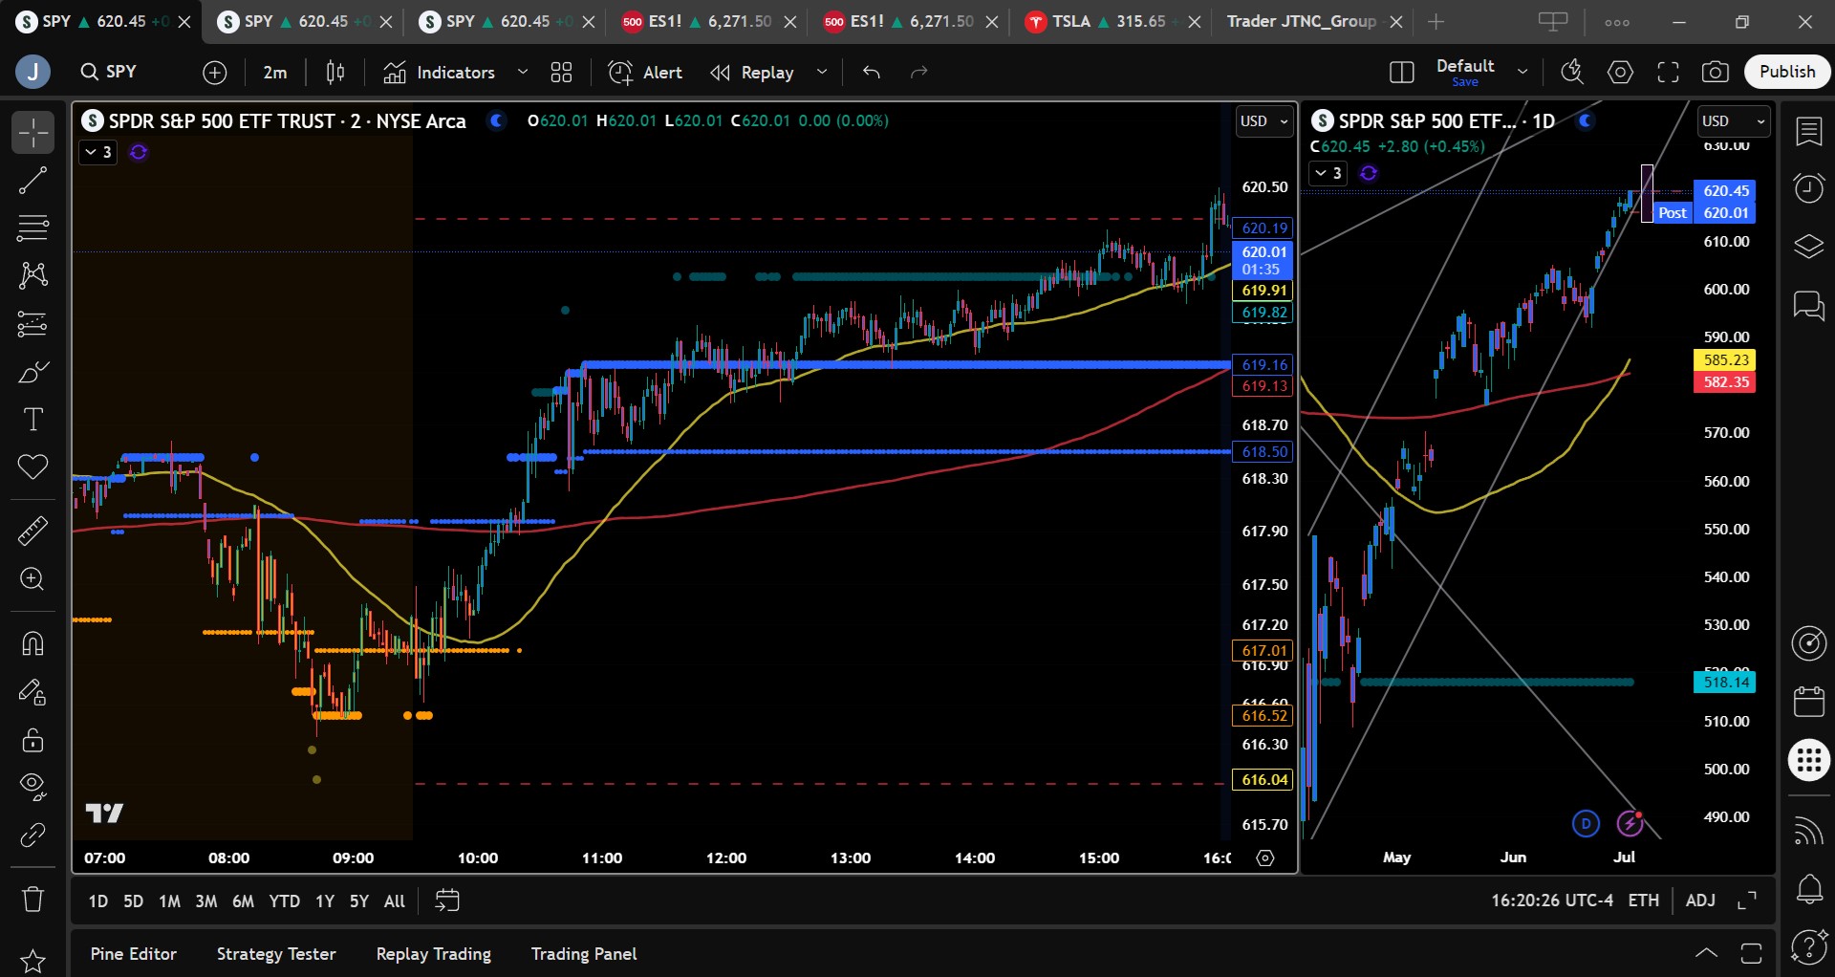Toggle magnet mode for drawings
This screenshot has width=1835, height=977.
[x=32, y=643]
